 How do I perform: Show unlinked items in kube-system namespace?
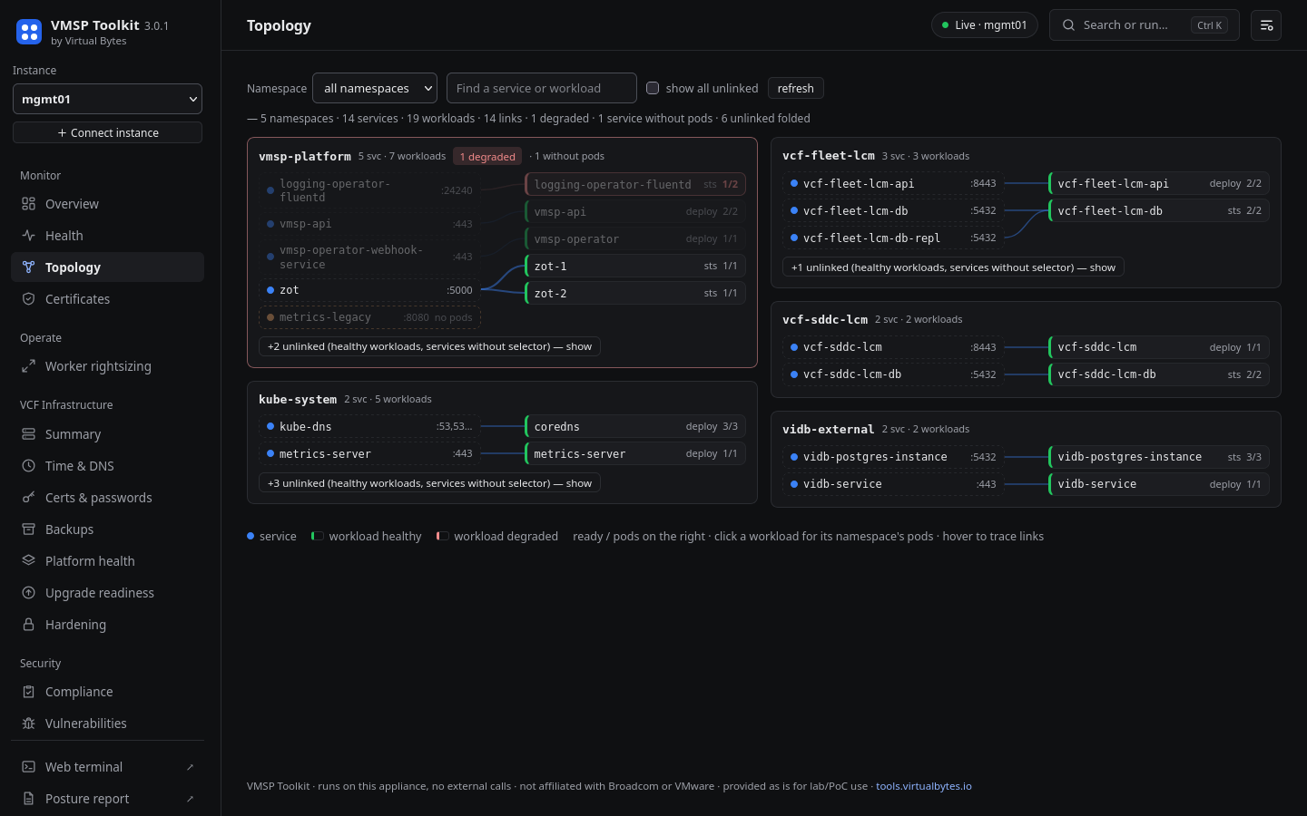429,483
